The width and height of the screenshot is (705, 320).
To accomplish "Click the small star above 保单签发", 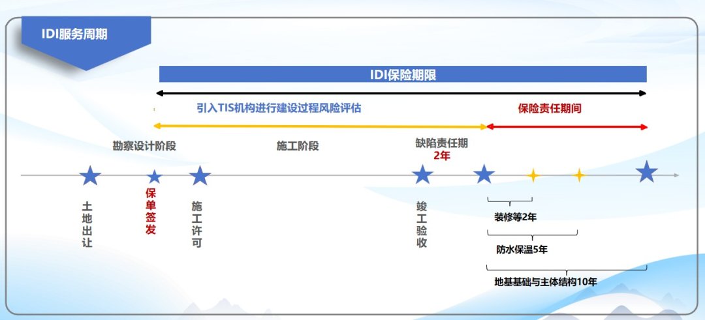I will (154, 177).
